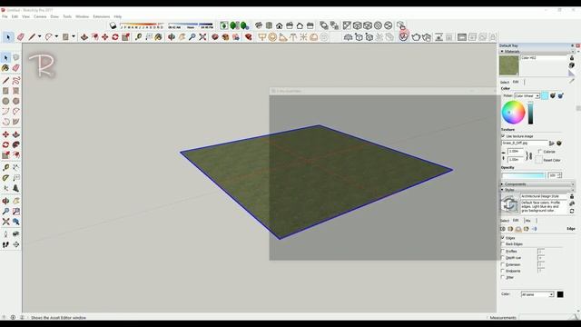Toggle the Edges checkbox
The width and height of the screenshot is (581, 327).
click(503, 238)
